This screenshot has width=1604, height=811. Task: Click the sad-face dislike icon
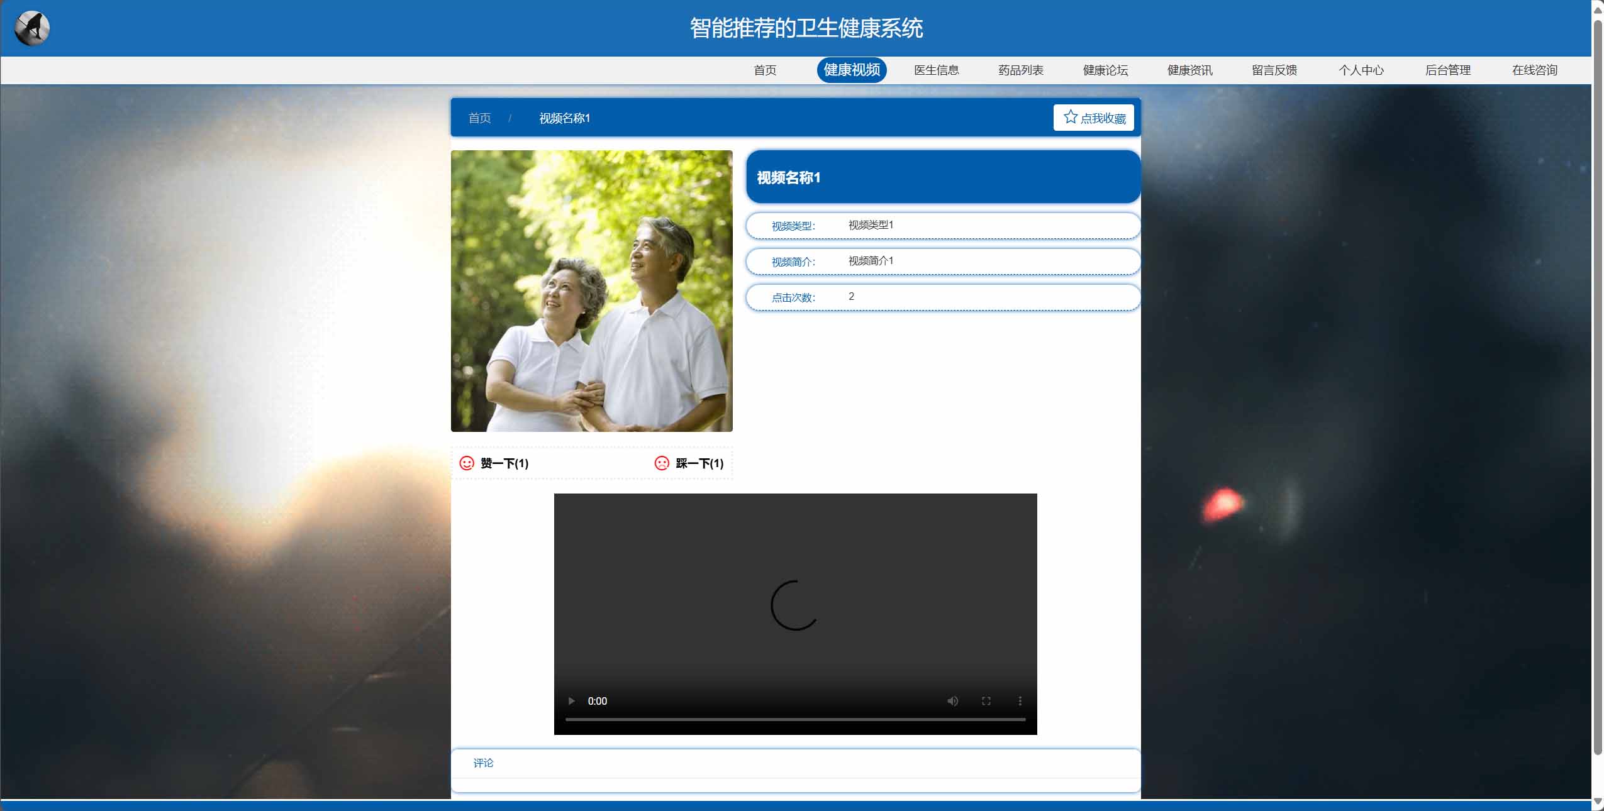(662, 463)
